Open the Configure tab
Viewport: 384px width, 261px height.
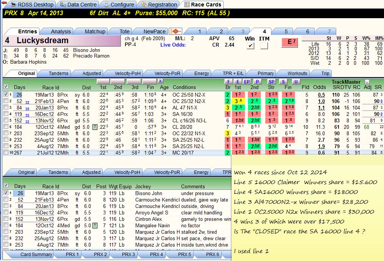(x=119, y=5)
